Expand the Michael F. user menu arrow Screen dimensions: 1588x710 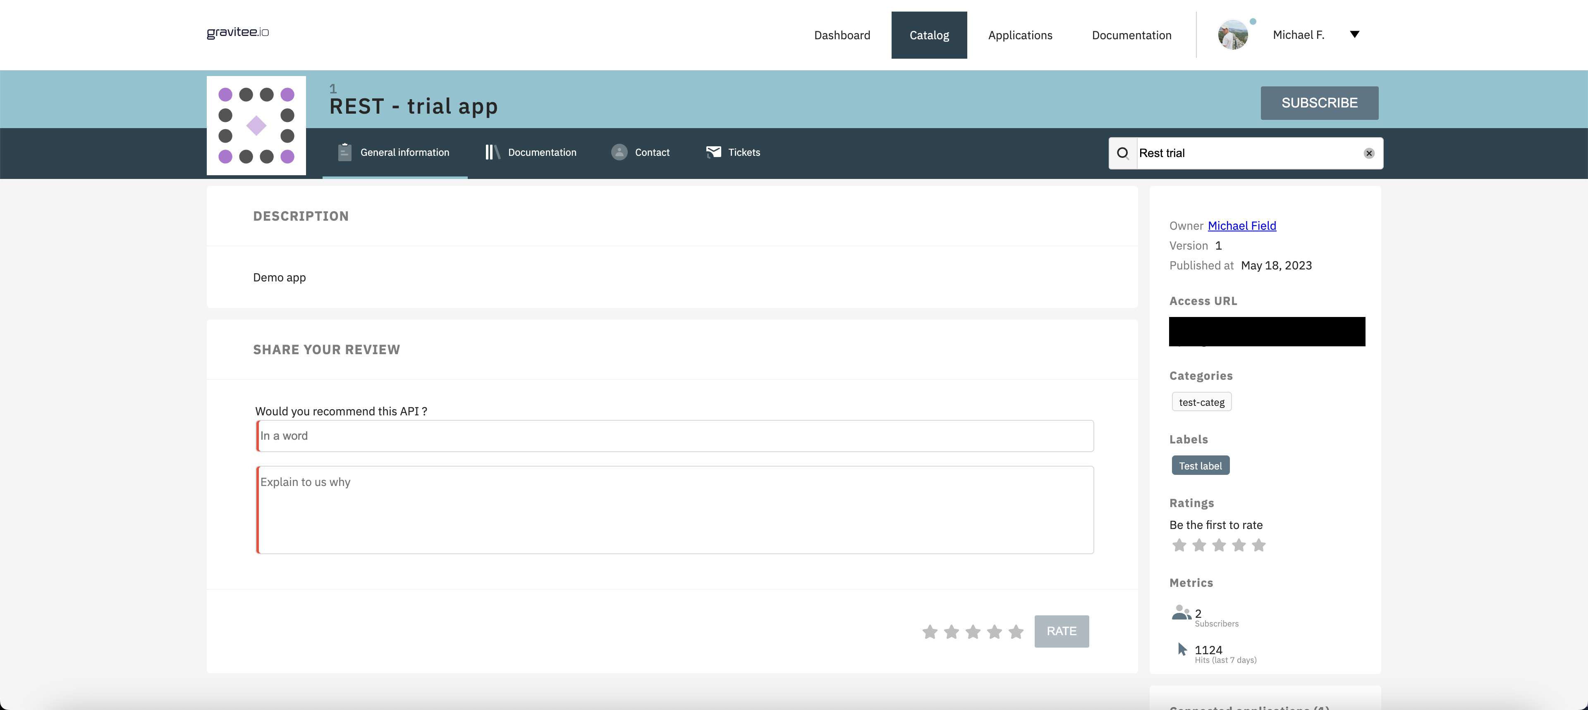click(x=1354, y=35)
